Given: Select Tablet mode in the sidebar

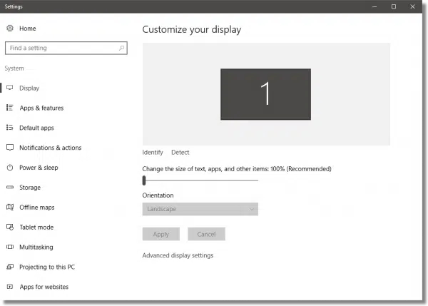Looking at the screenshot, I should [x=36, y=227].
